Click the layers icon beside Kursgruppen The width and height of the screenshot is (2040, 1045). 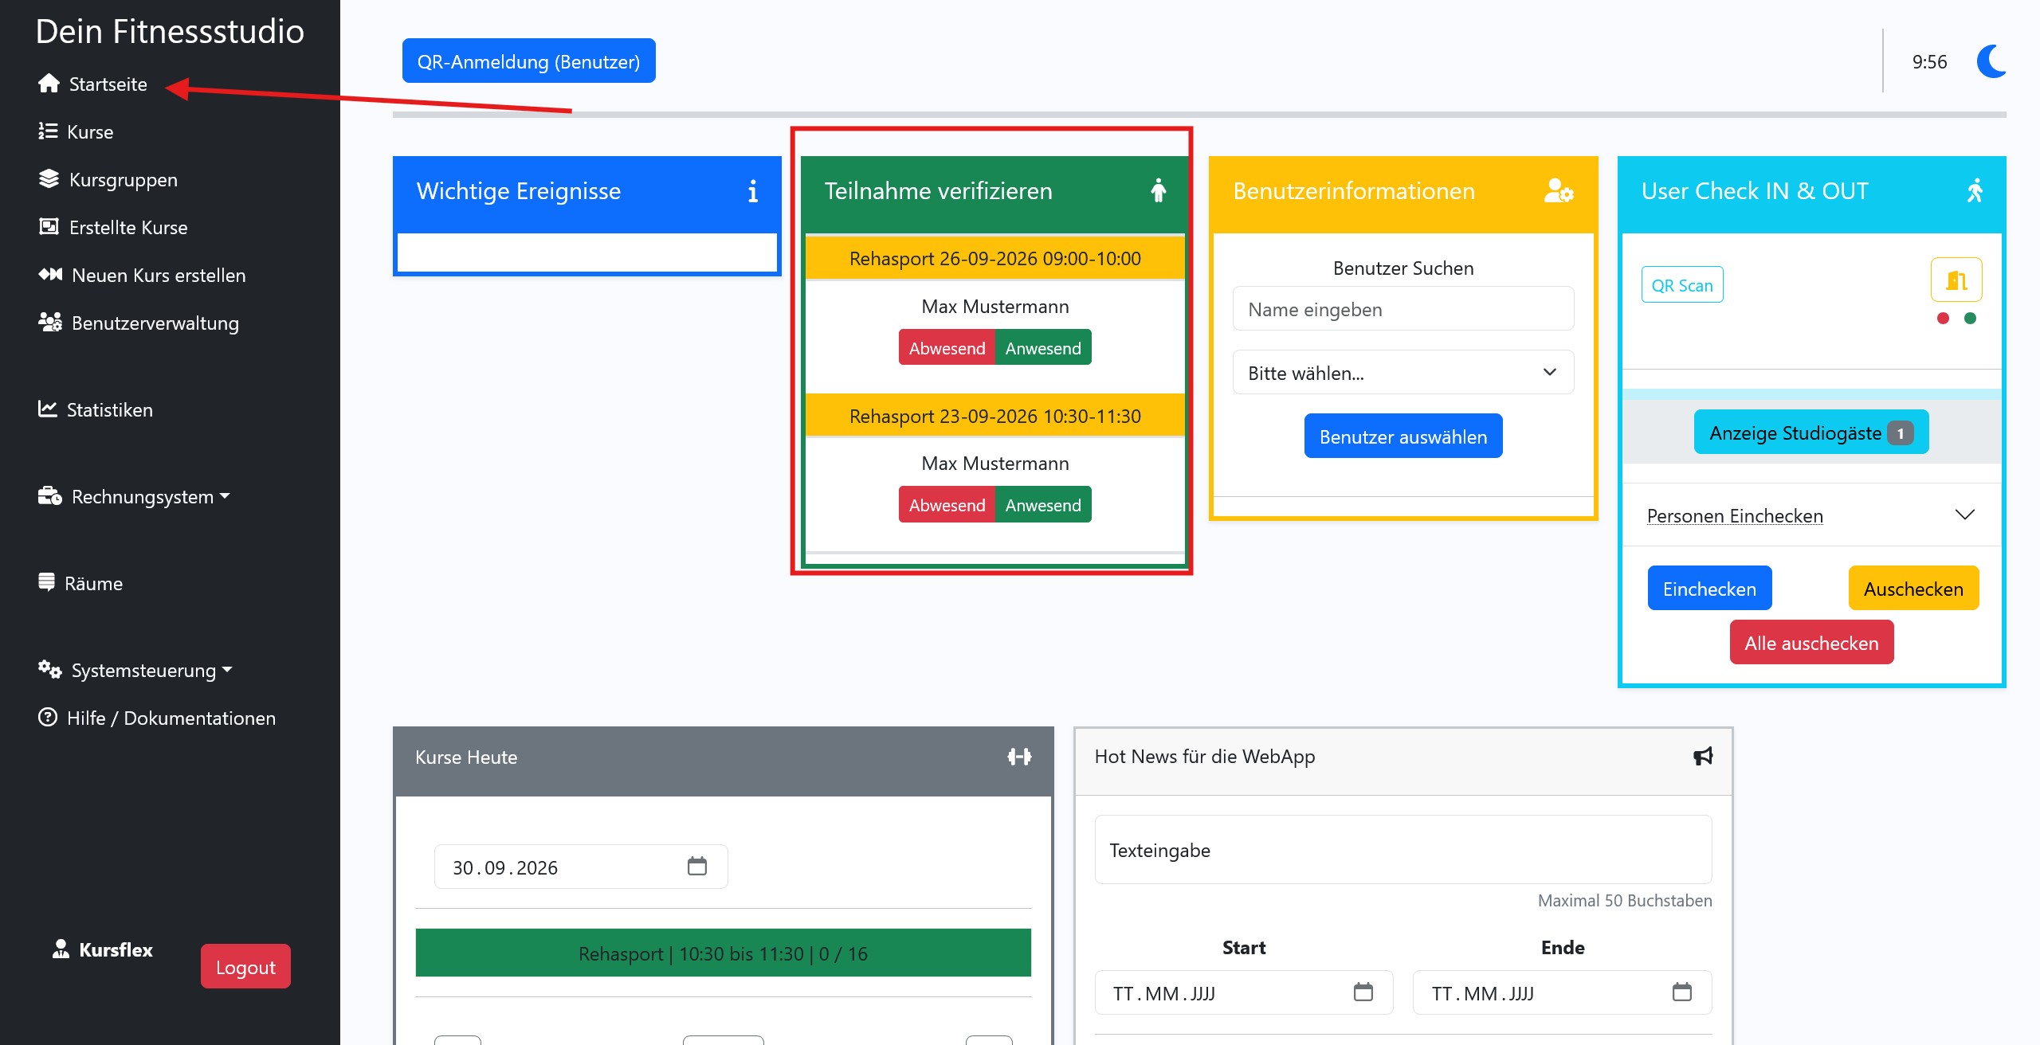click(49, 178)
